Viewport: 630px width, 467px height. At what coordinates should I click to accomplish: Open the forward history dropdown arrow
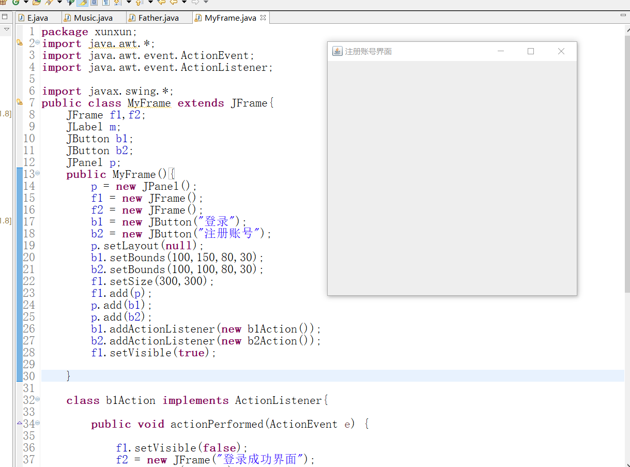pos(206,2)
